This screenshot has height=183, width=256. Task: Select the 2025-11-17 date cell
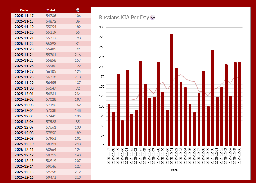pos(24,16)
